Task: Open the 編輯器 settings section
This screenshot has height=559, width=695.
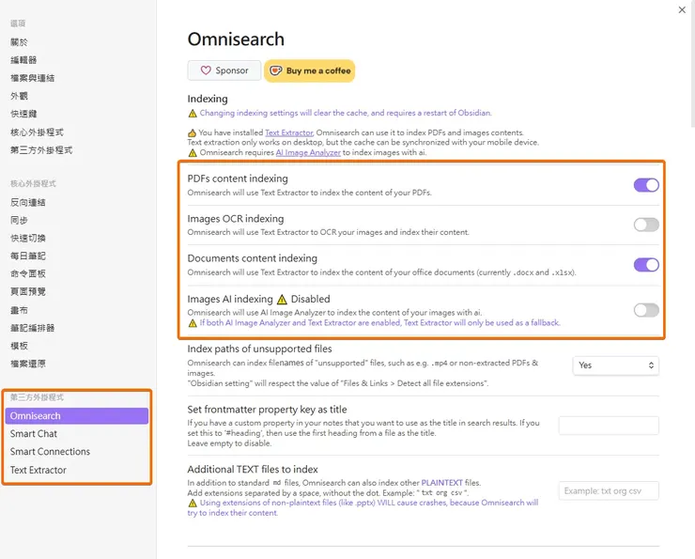Action: pos(23,60)
